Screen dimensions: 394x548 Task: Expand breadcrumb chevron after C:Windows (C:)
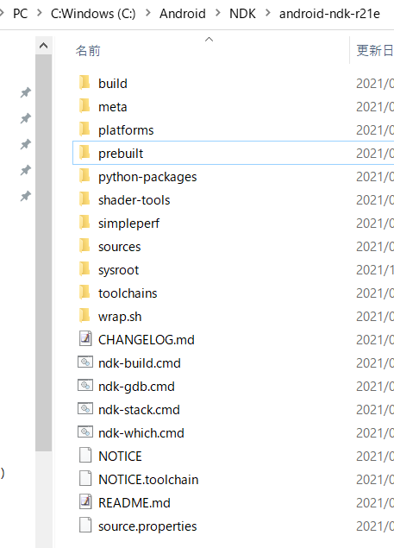click(148, 13)
